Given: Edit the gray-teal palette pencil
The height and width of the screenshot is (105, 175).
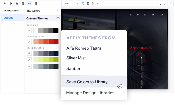Looking at the screenshot, I should coord(29,66).
